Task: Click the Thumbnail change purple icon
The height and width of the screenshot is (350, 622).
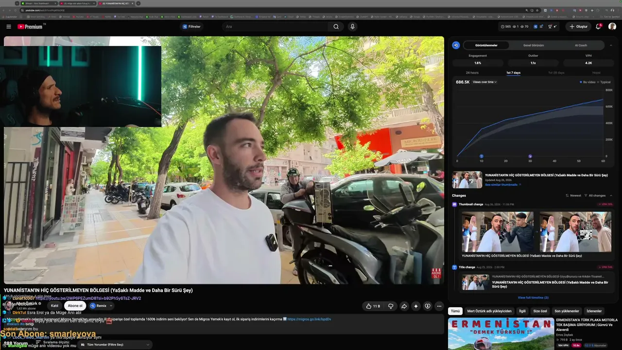Action: pos(455,205)
